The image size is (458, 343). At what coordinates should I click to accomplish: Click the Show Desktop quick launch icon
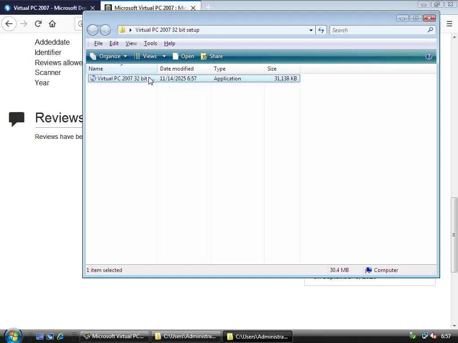click(40, 336)
